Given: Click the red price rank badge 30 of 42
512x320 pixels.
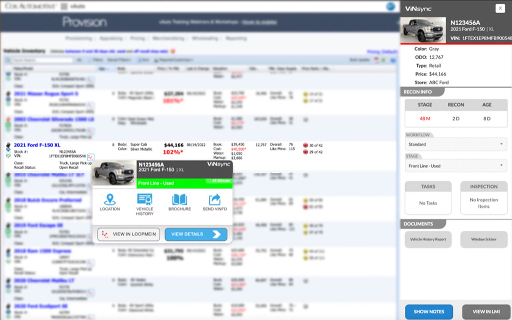Looking at the screenshot, I should [306, 145].
